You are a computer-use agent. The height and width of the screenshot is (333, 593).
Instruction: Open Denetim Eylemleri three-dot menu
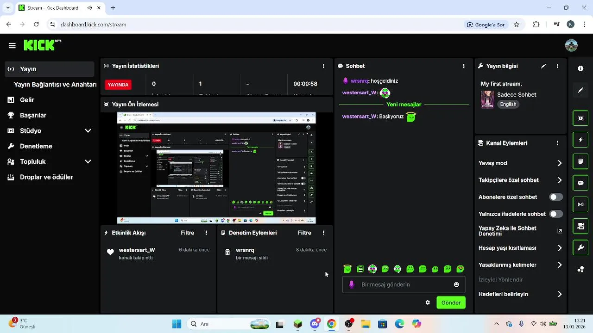[323, 233]
